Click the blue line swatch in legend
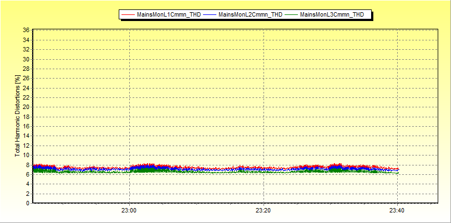Screen dimensions: 451x223 (x=210, y=15)
